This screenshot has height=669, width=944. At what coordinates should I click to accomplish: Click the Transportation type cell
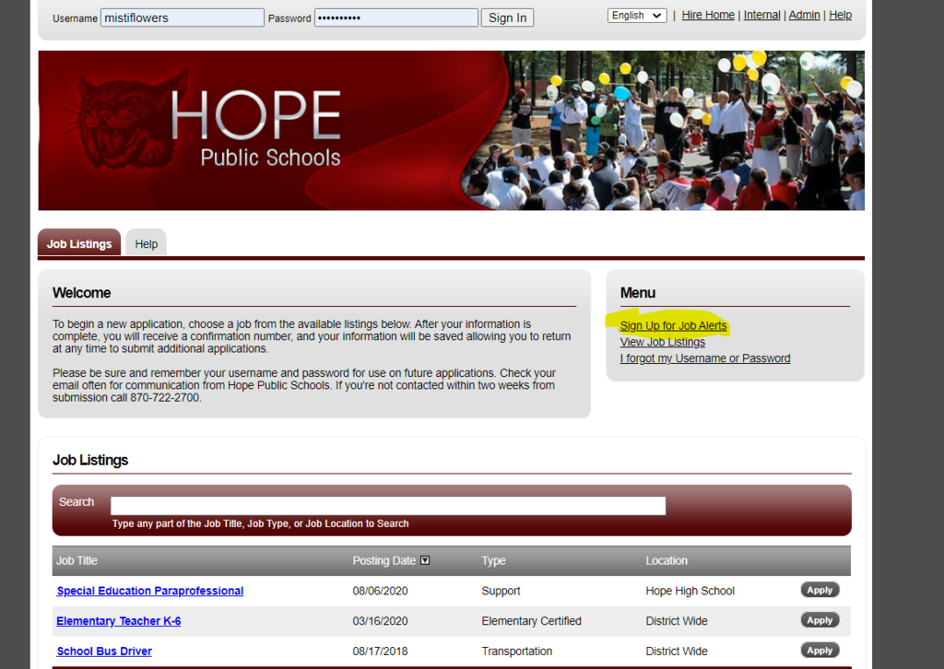[x=516, y=651]
